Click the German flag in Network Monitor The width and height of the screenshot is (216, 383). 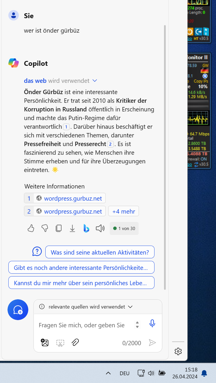click(204, 70)
